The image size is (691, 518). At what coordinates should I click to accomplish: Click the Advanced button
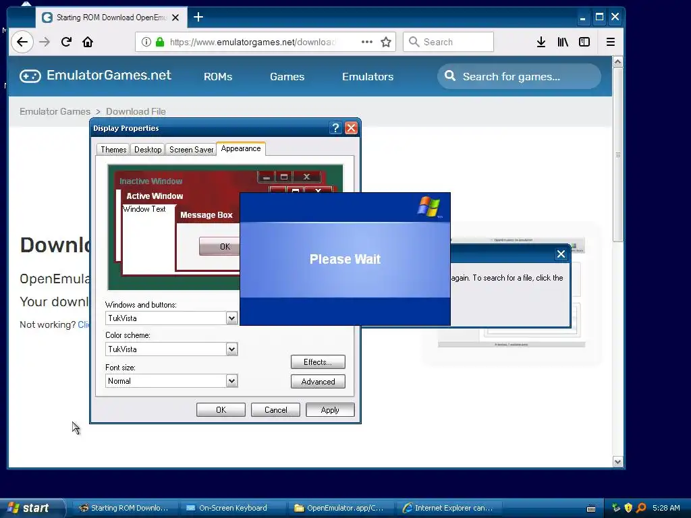point(318,382)
